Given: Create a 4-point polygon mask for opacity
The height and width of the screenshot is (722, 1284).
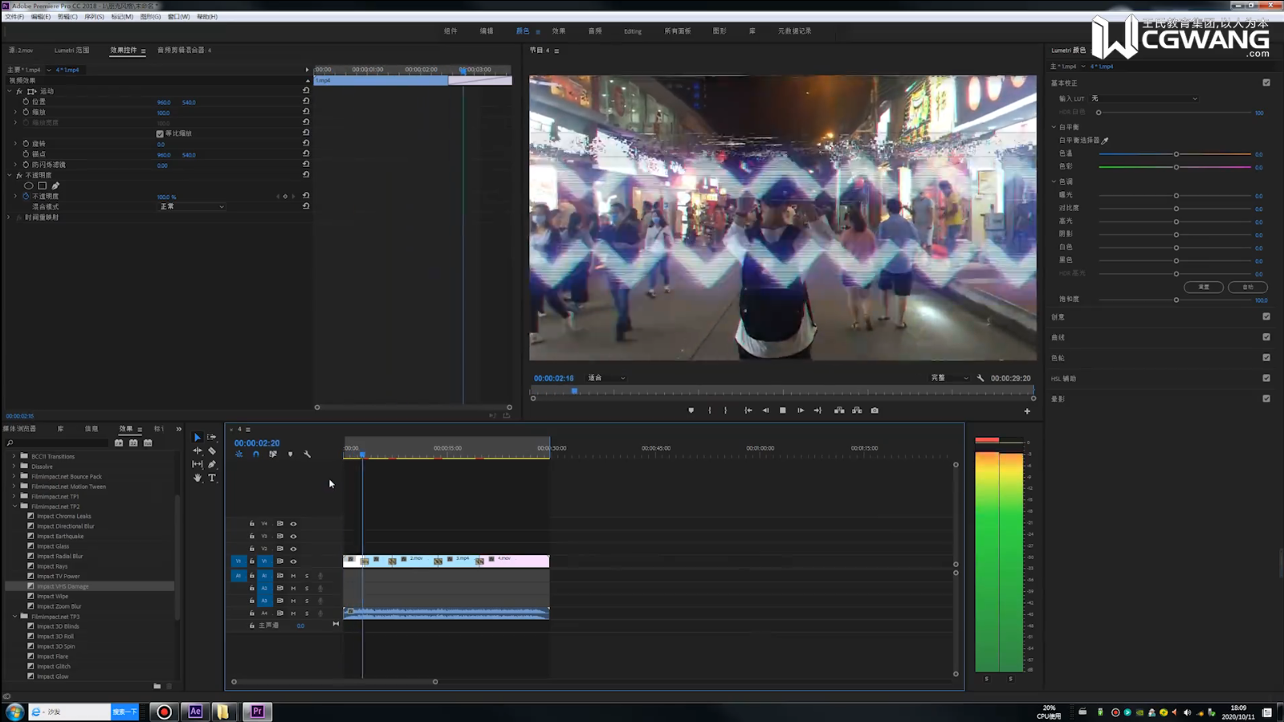Looking at the screenshot, I should pyautogui.click(x=43, y=186).
